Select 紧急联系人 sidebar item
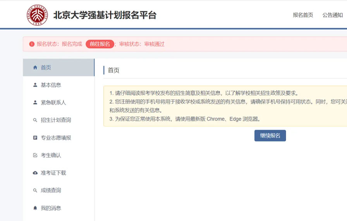Screen dimensions: 347x221 pos(58,102)
